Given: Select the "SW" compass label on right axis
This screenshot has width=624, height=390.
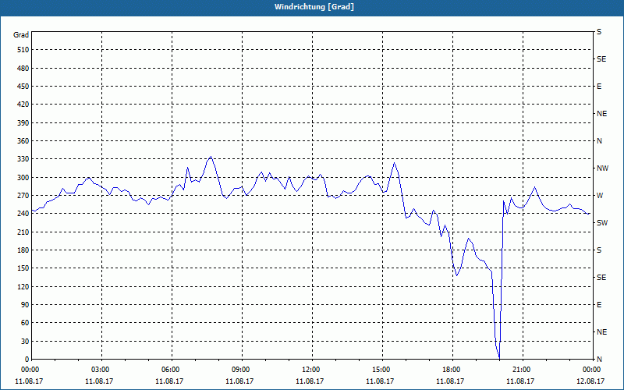Looking at the screenshot, I should coord(602,223).
